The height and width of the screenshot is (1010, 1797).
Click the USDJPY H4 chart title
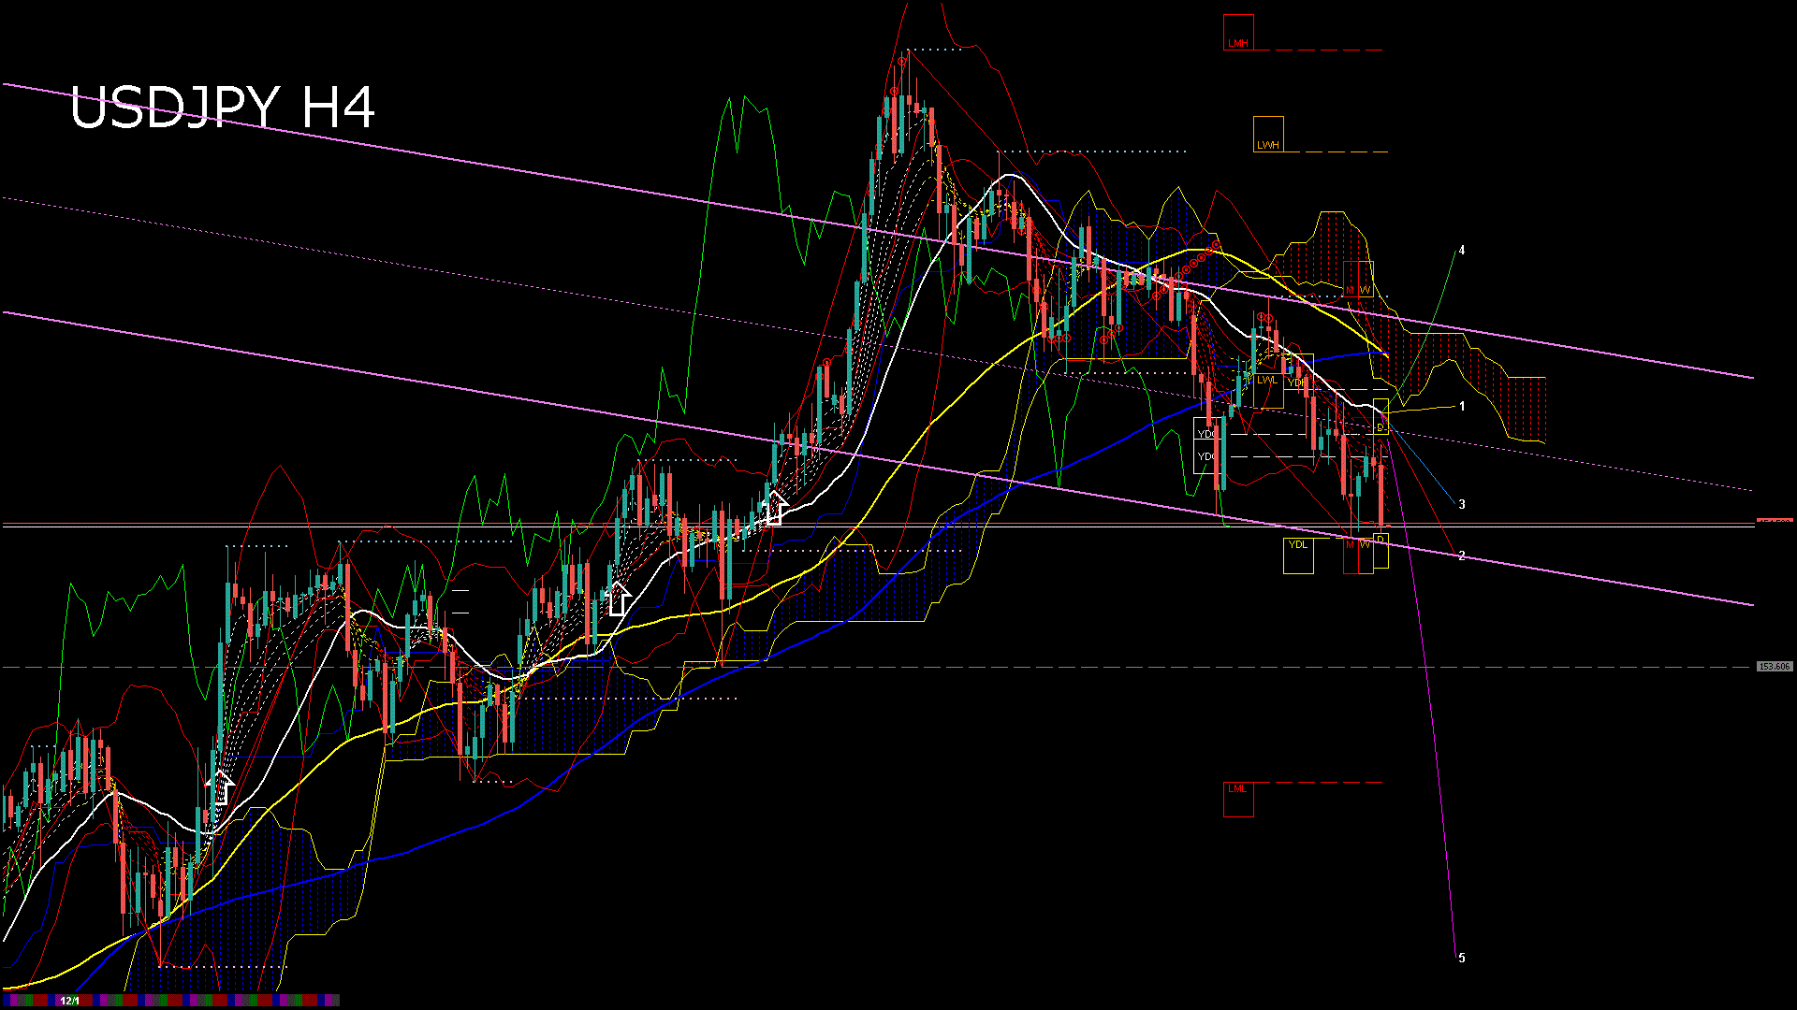point(223,108)
